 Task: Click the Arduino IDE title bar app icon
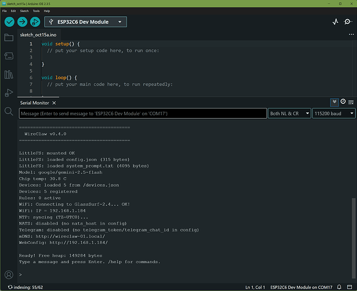click(x=4, y=3)
